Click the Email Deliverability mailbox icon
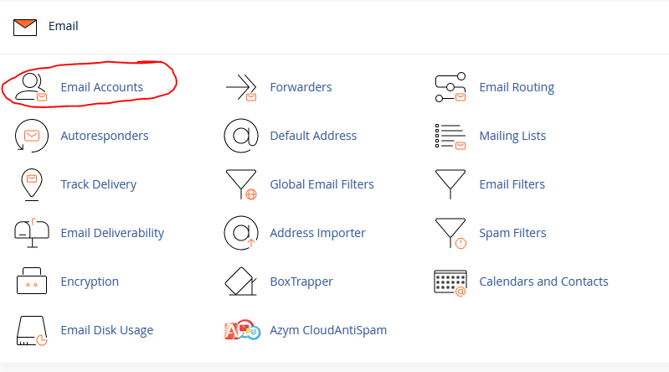The height and width of the screenshot is (372, 669). point(32,233)
